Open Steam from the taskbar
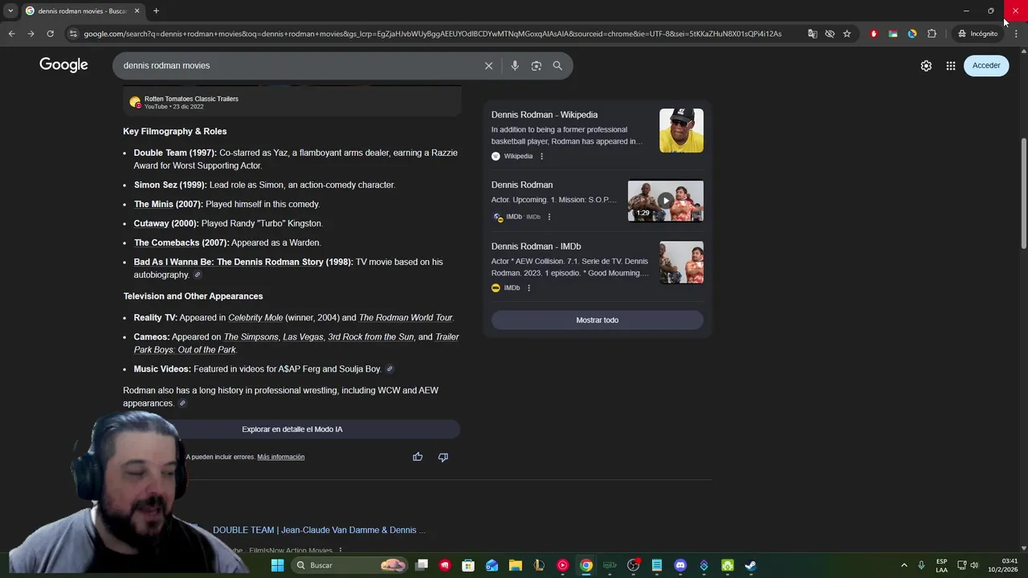1028x578 pixels. pyautogui.click(x=750, y=565)
